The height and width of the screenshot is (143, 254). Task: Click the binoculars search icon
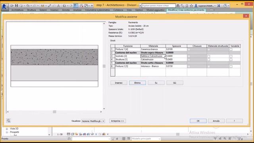pos(178,6)
